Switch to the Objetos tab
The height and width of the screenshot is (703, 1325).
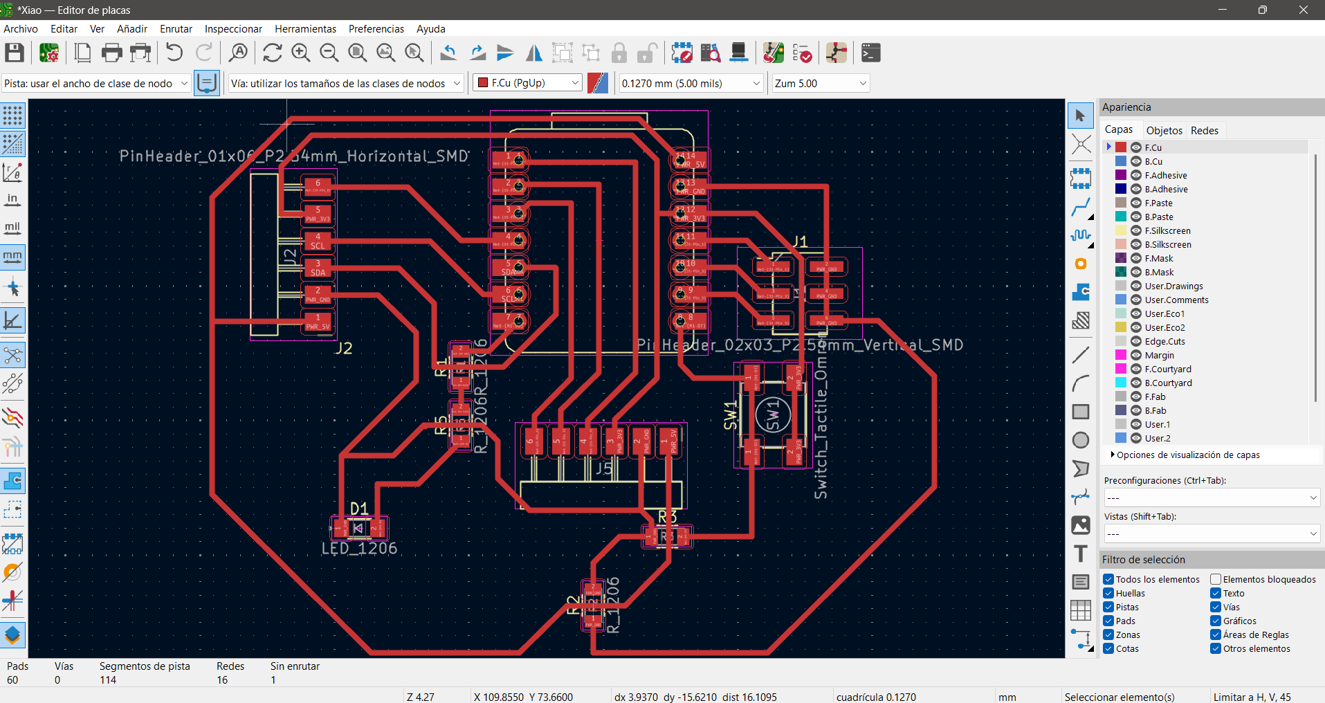click(x=1164, y=130)
